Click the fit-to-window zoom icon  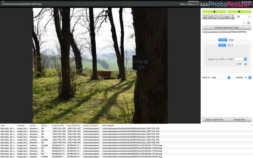205,17
